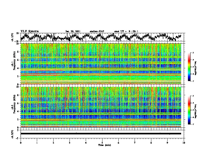Click time axis tick label '3'
Screen dimensions: 207x160
click(70, 143)
